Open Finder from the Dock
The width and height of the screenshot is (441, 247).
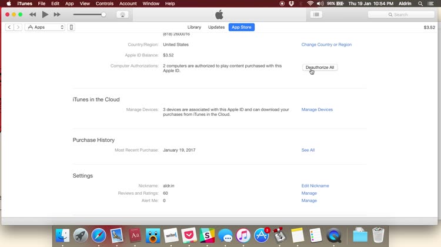62,235
